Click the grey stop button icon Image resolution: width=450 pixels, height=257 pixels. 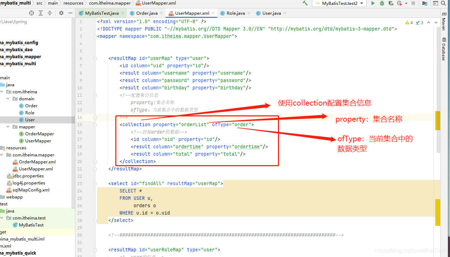click(413, 3)
